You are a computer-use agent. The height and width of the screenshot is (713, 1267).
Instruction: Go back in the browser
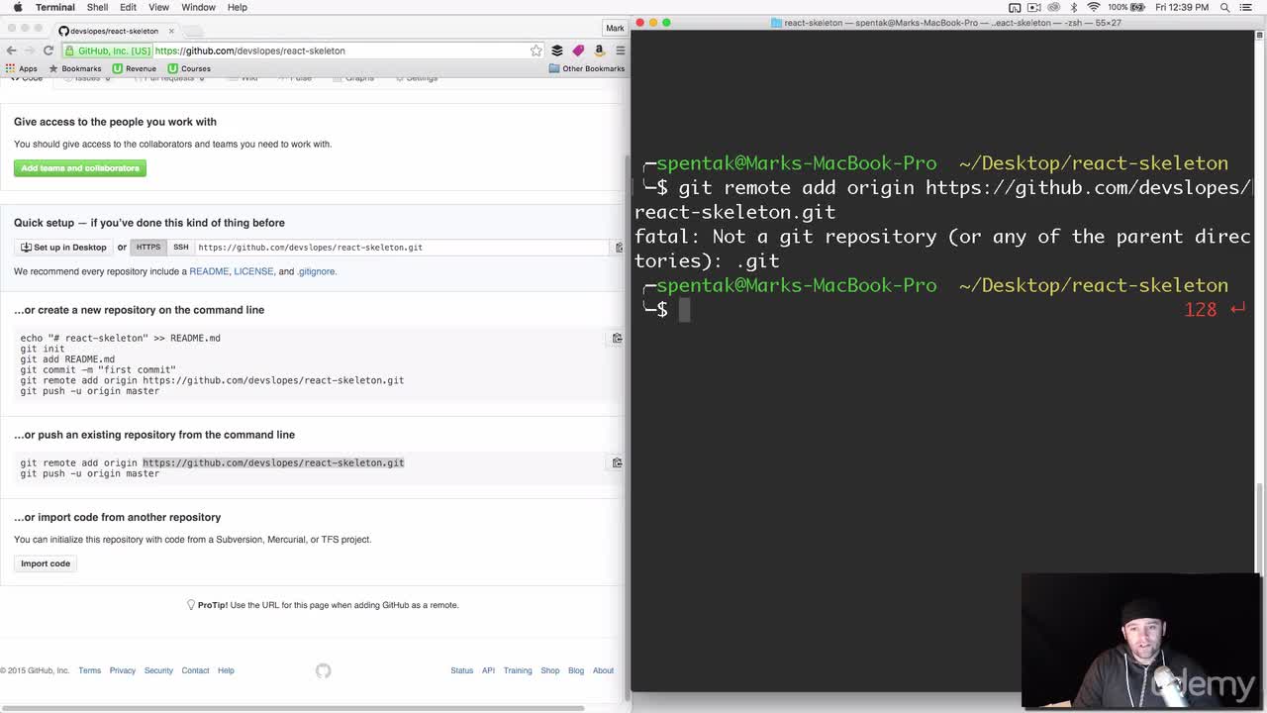tap(12, 51)
